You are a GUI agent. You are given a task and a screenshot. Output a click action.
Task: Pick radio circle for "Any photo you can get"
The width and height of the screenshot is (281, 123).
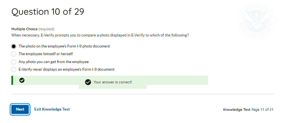pyautogui.click(x=14, y=62)
